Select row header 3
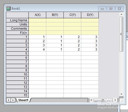 [x=18, y=45]
